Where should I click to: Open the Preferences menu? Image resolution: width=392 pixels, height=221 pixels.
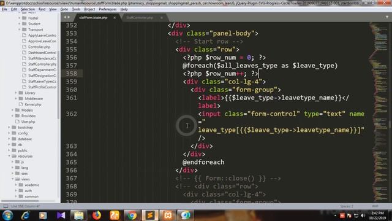tap(108, 9)
